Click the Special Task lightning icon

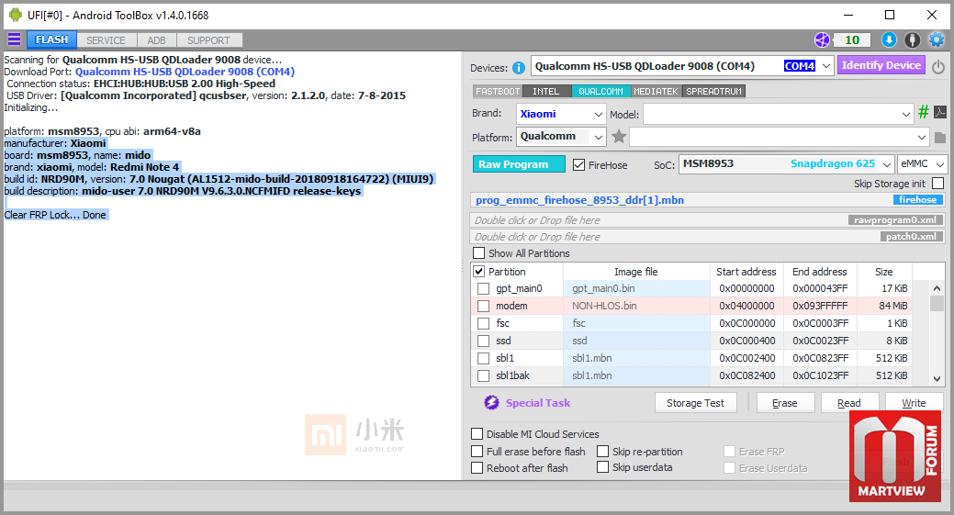[x=491, y=402]
